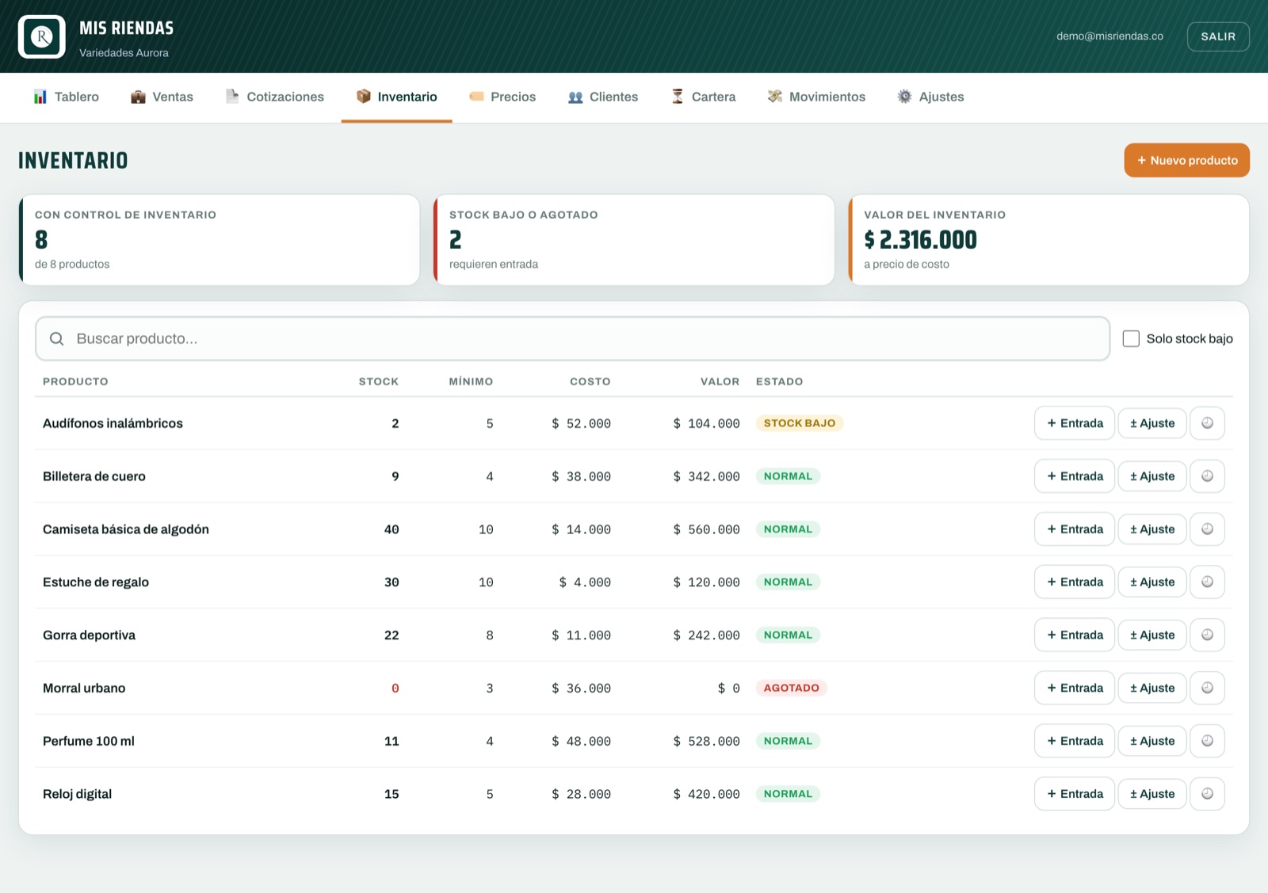Select the product name Morral urbano
The image size is (1268, 893).
84,688
